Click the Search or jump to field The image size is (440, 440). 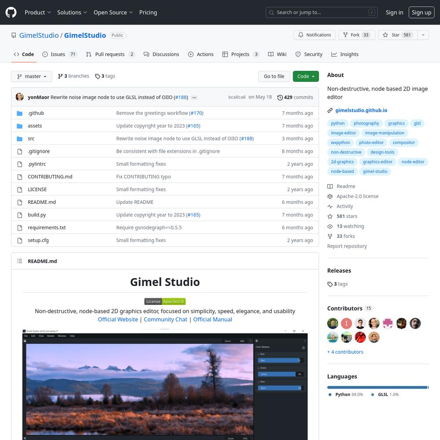(322, 12)
